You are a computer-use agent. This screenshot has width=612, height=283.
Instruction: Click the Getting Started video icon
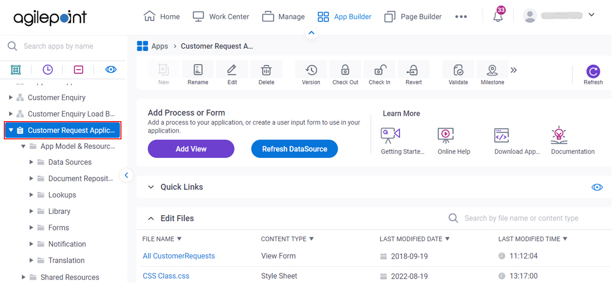click(x=390, y=136)
